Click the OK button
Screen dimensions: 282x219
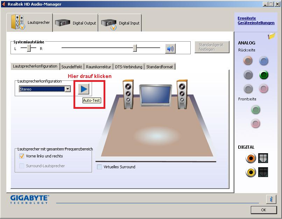click(264, 210)
